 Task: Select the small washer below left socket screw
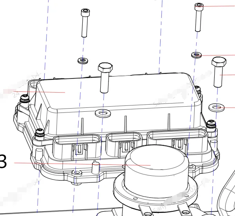click(83, 61)
